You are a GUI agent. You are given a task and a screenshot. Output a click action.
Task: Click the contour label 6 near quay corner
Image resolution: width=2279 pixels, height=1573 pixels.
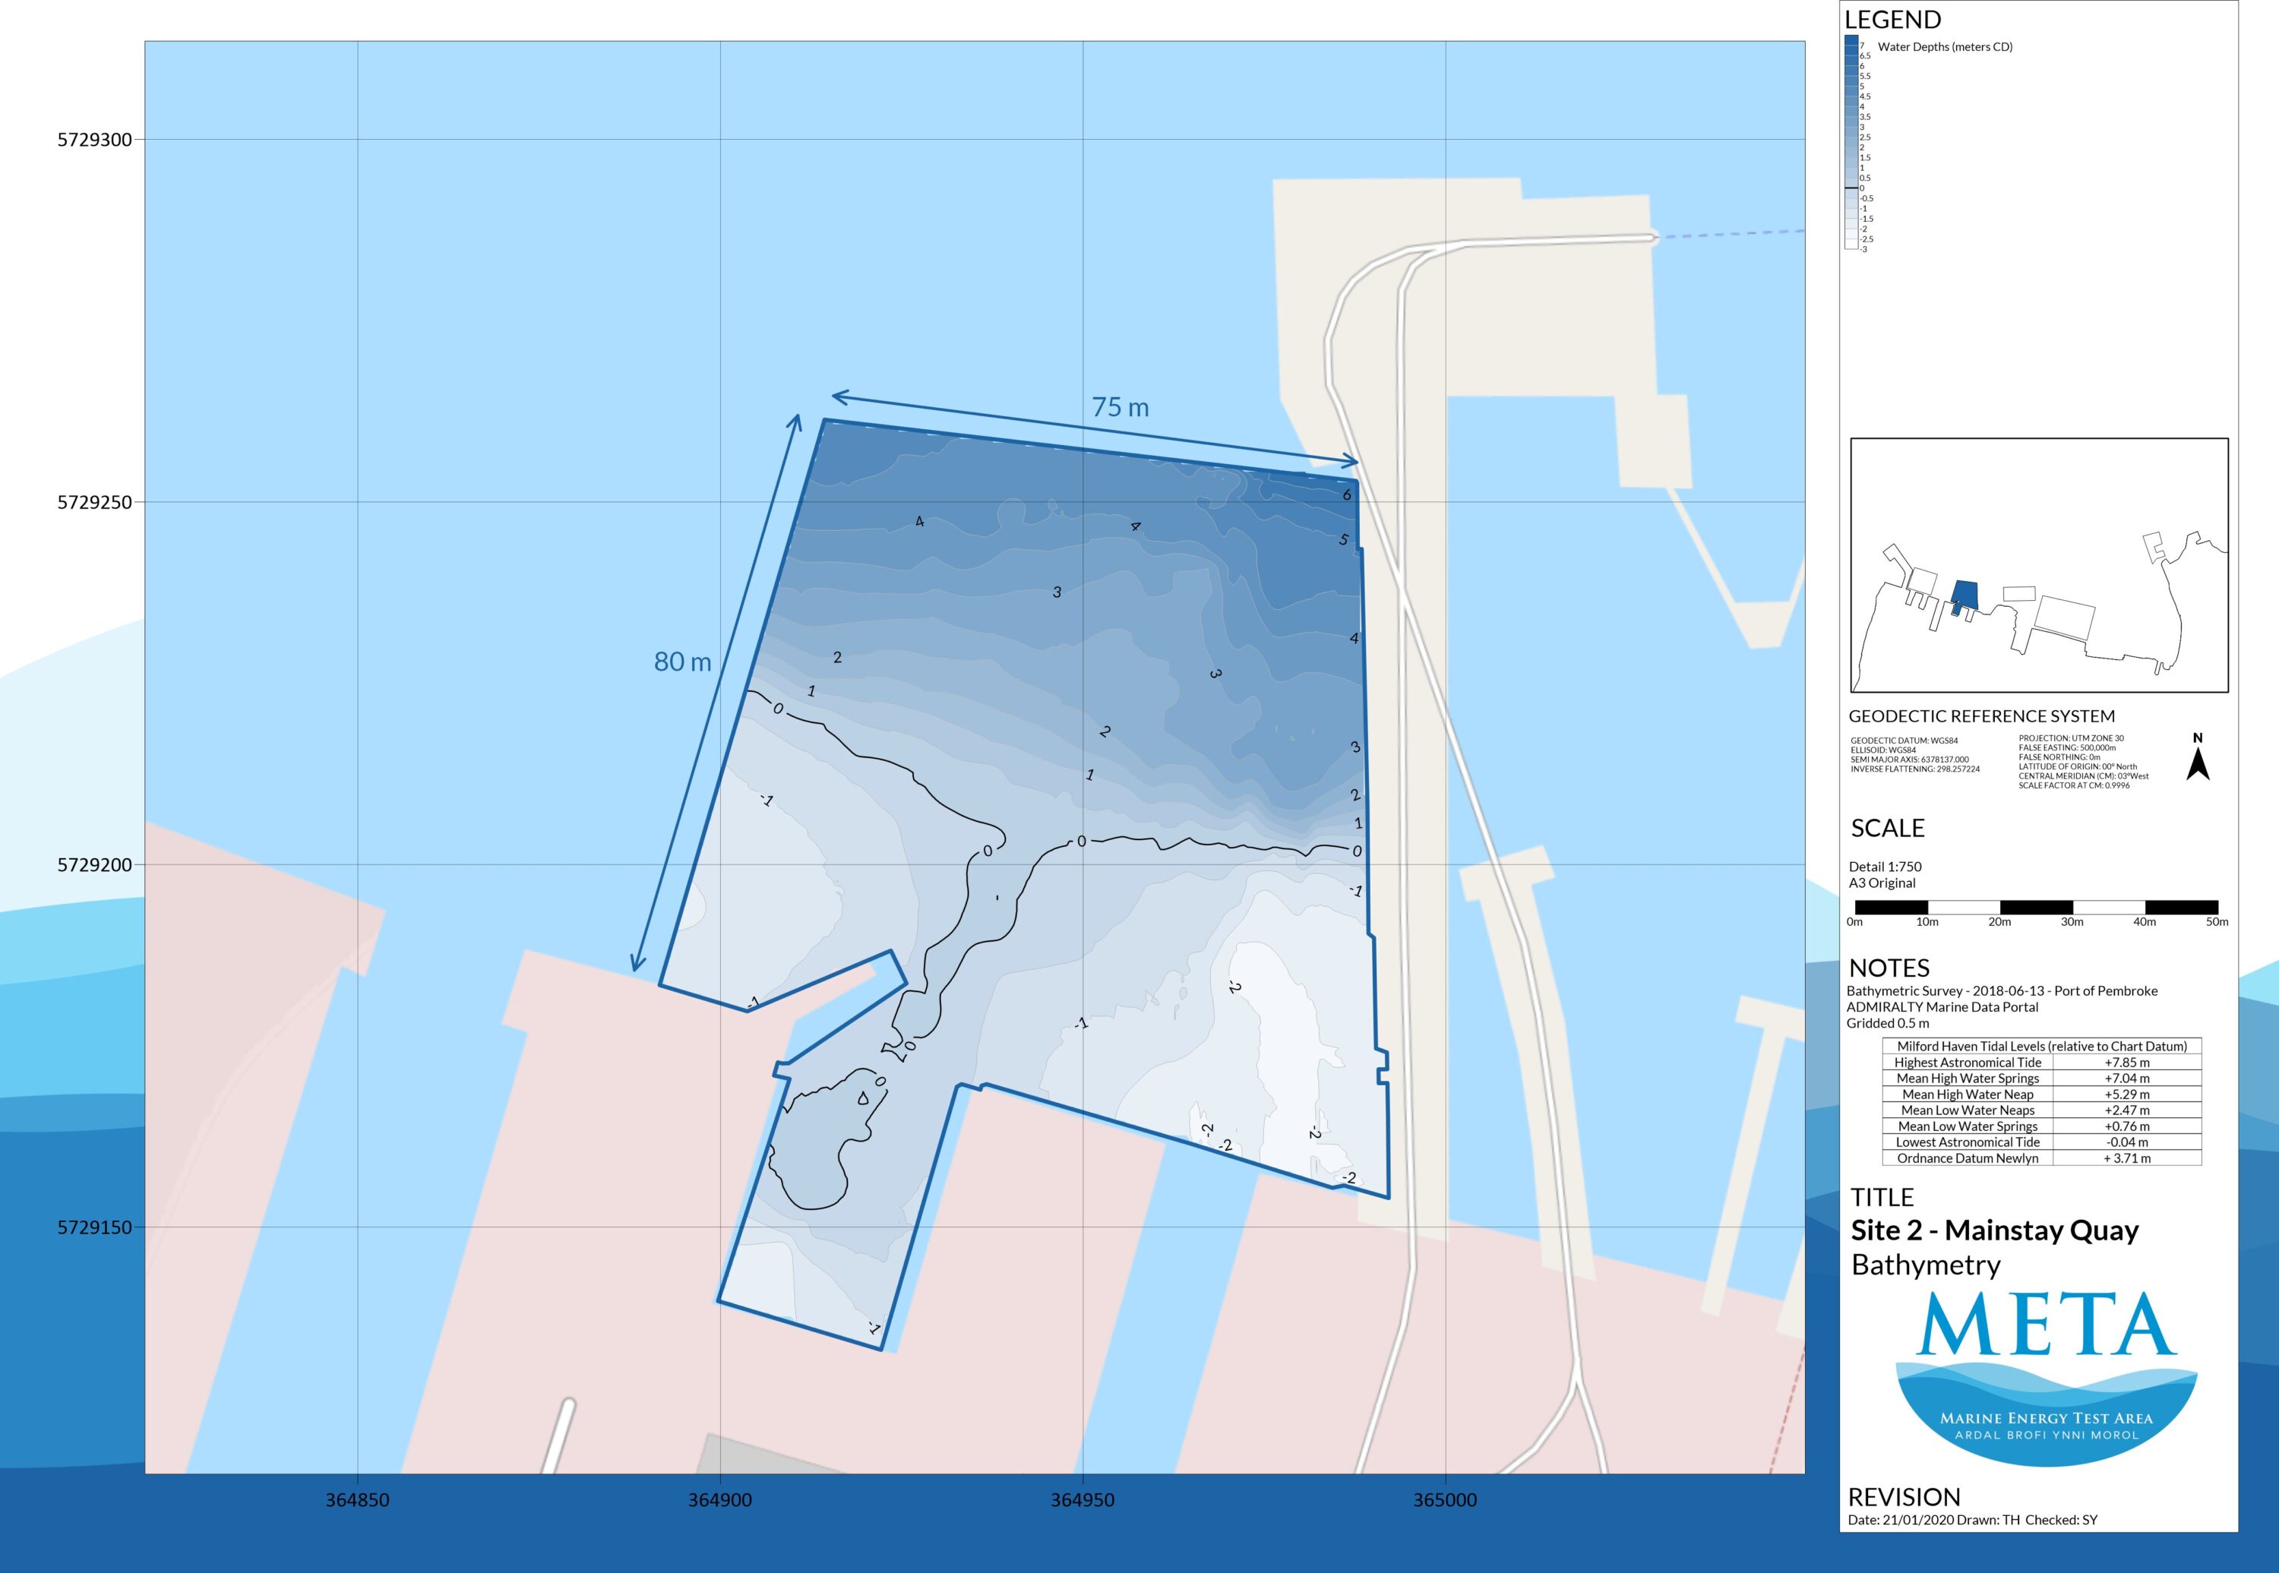(1346, 494)
